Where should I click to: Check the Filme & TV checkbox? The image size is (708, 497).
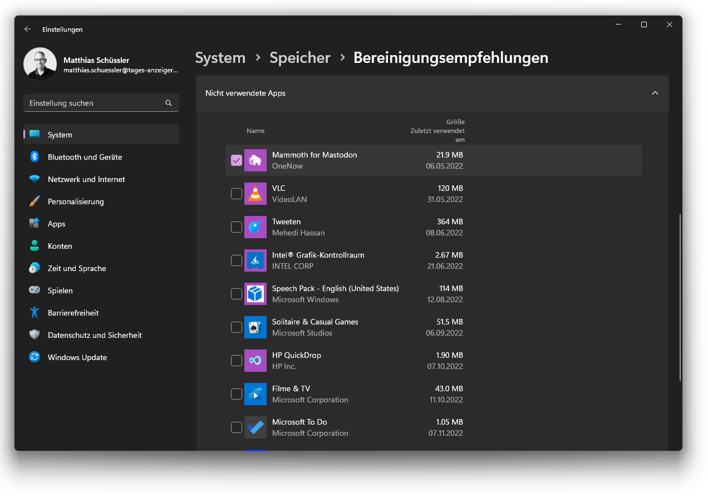point(237,394)
